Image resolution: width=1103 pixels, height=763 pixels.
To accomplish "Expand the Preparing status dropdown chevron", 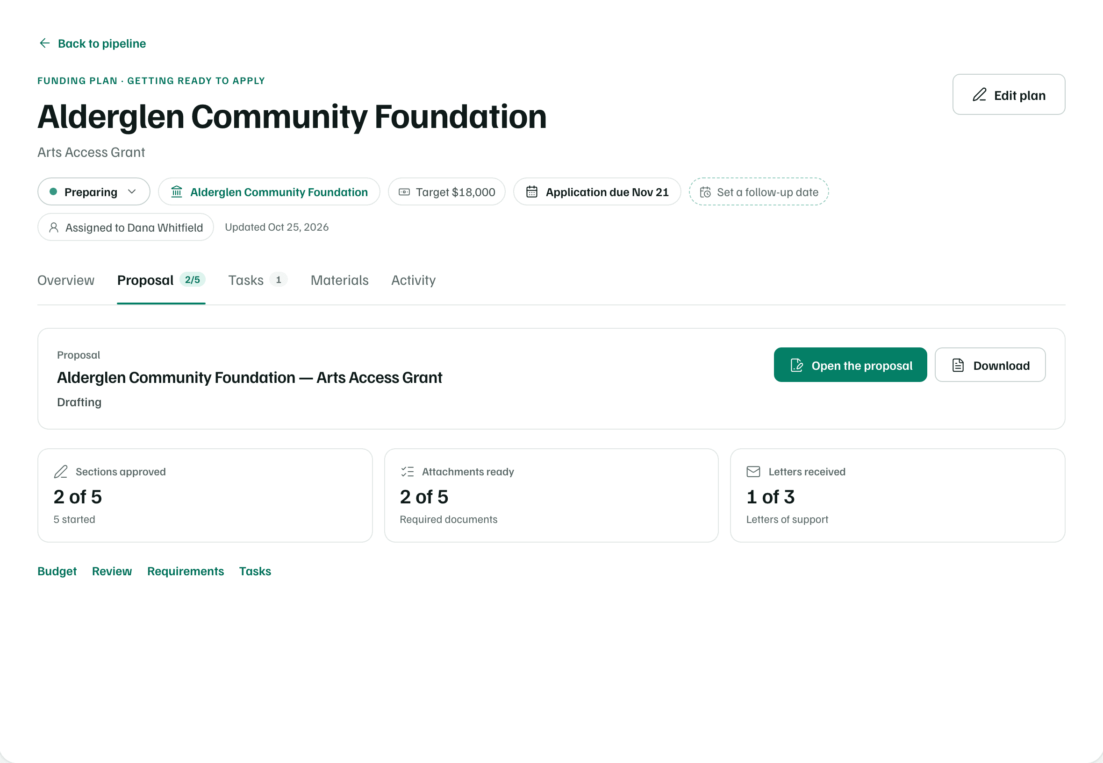I will tap(132, 192).
